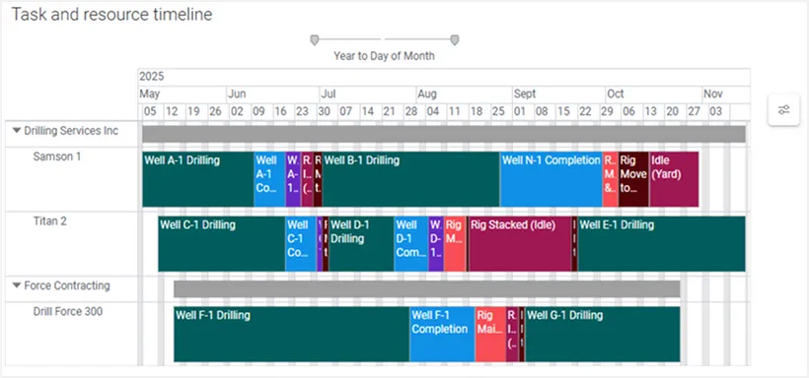Select the blue Well D-1 Completion task
The width and height of the screenshot is (809, 378).
411,243
